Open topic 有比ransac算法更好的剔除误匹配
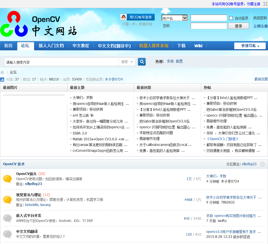This screenshot has width=268, height=244. click(100, 145)
